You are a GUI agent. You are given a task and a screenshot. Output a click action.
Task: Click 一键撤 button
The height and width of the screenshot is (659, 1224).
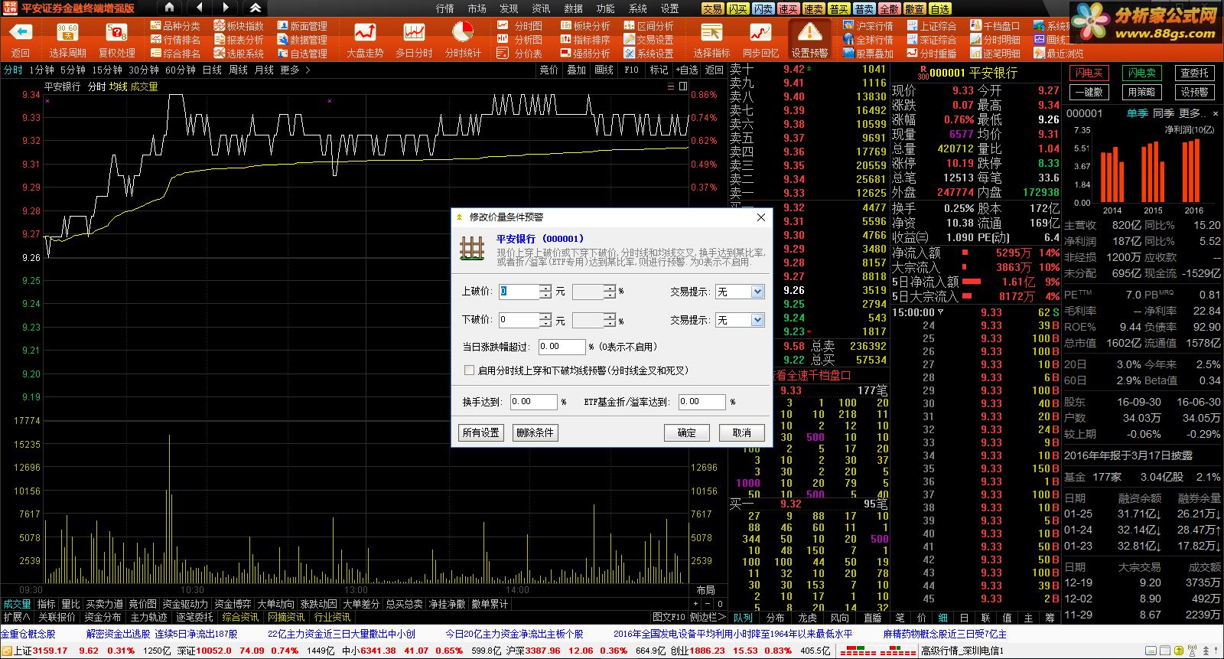pyautogui.click(x=1089, y=92)
